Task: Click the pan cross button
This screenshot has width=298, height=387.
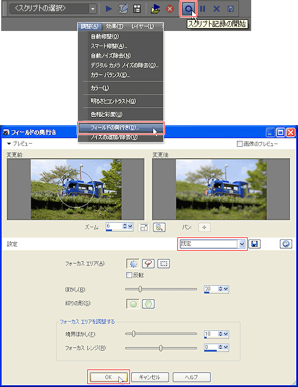Action: pyautogui.click(x=204, y=227)
